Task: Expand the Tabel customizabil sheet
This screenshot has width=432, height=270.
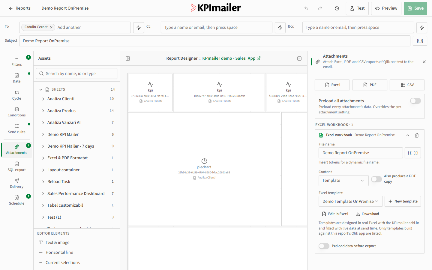Action: click(x=43, y=205)
